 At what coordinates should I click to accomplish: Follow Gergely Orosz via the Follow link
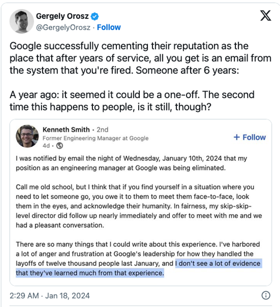(109, 28)
